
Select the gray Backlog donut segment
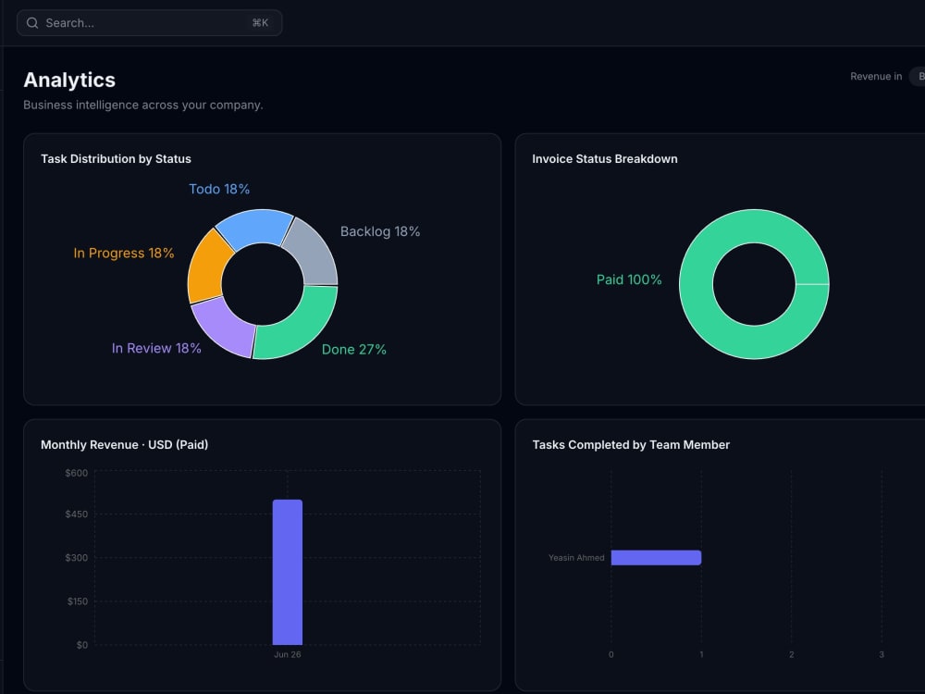tap(313, 252)
